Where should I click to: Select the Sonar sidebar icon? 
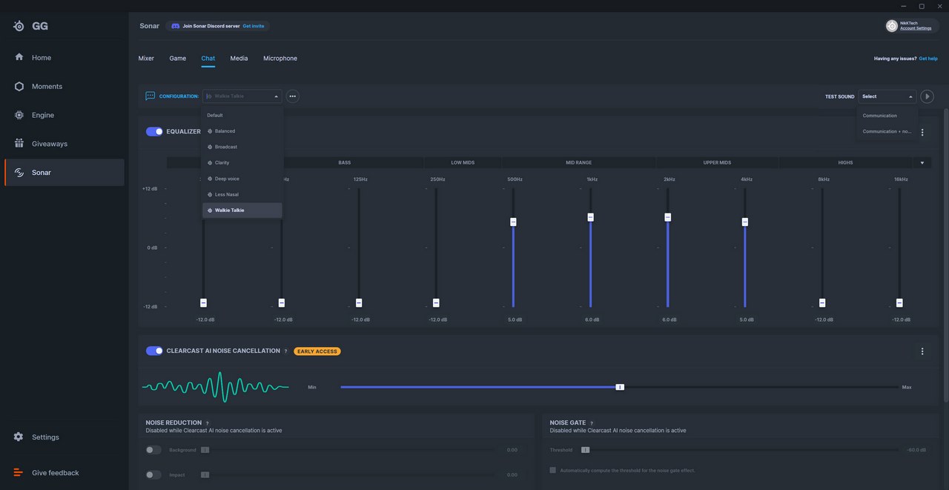tap(19, 173)
